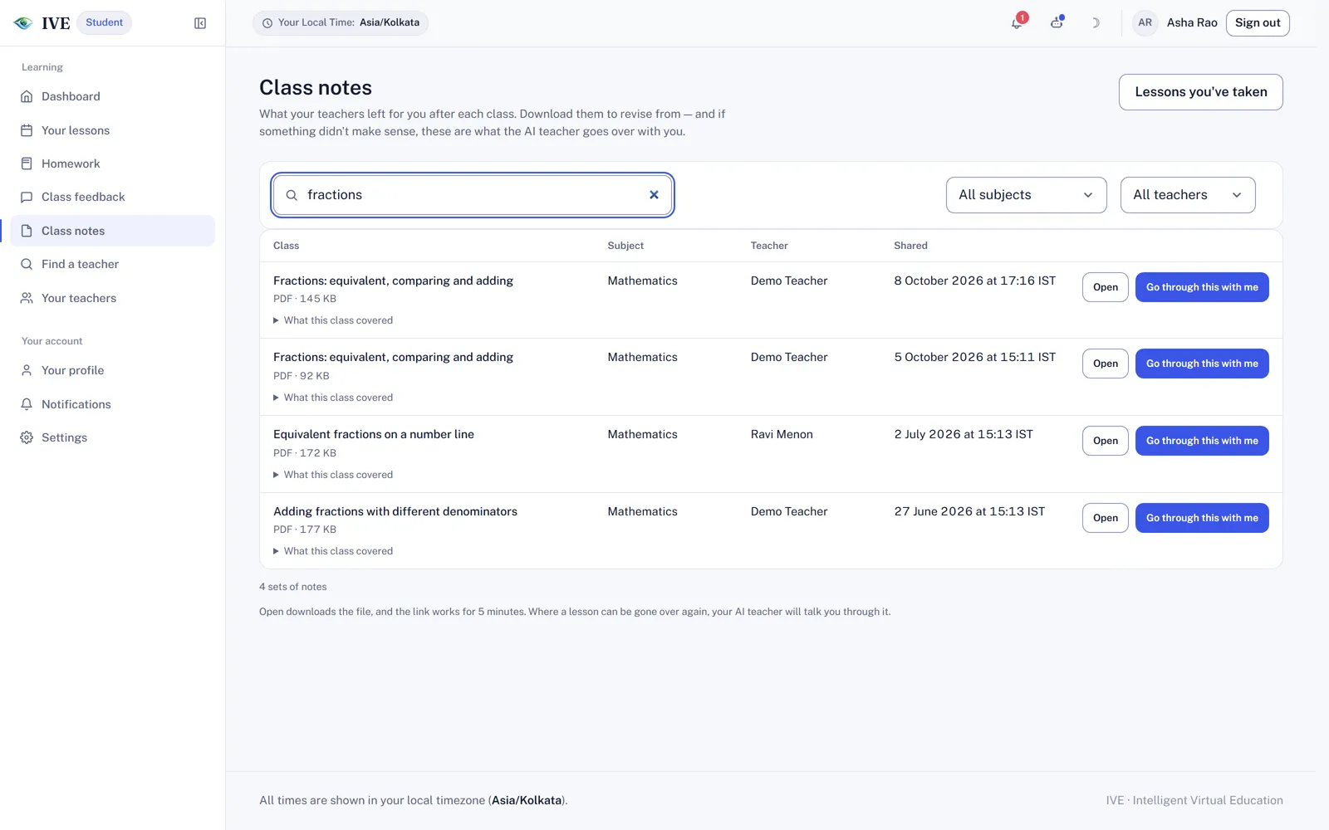
Task: Expand covered topics for different denominators notes
Action: (333, 551)
